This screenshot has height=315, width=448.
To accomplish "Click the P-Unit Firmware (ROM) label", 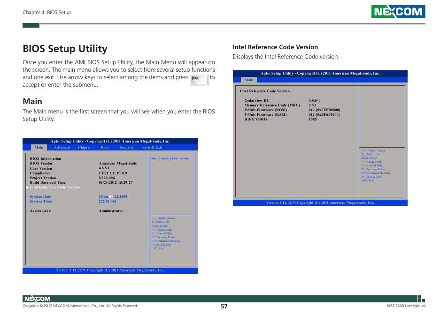I will coord(266,110).
